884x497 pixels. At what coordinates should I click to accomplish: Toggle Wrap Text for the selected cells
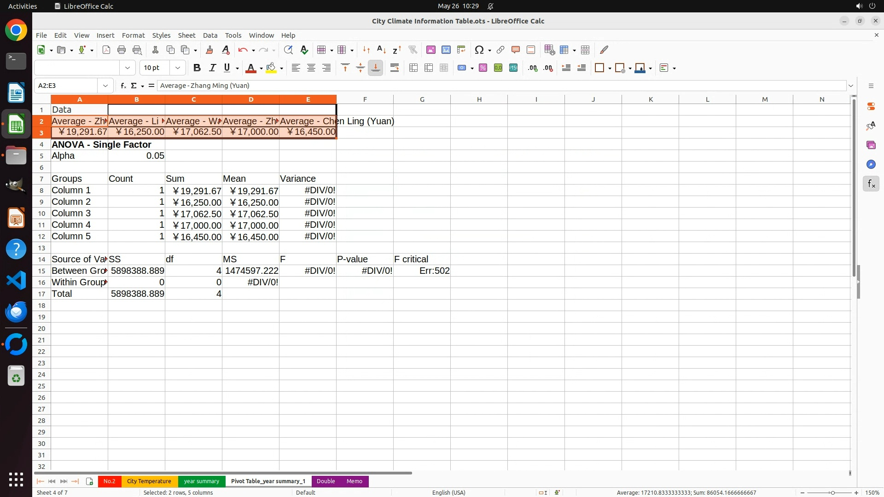point(395,68)
